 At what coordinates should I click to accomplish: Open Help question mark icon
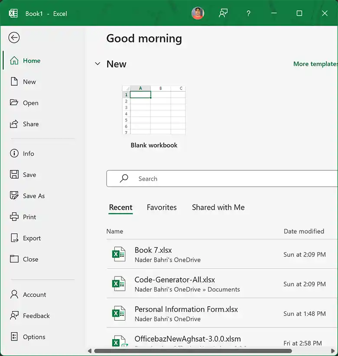(248, 13)
